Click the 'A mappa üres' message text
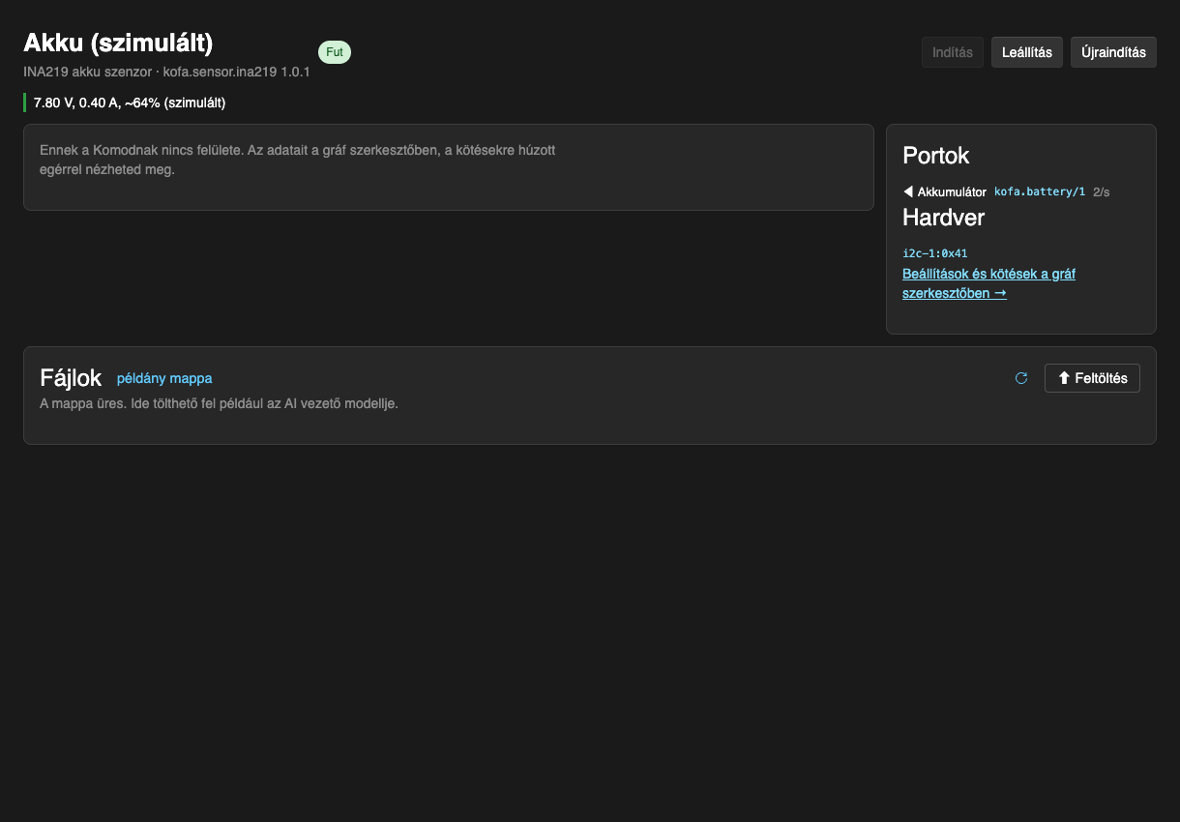 [x=219, y=403]
